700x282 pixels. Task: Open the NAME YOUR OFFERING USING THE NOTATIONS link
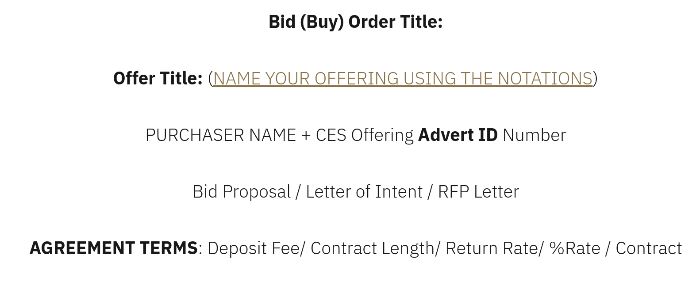[403, 79]
